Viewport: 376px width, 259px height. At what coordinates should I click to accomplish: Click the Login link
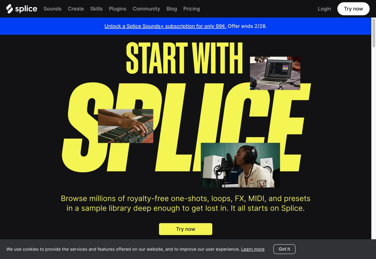pyautogui.click(x=324, y=9)
